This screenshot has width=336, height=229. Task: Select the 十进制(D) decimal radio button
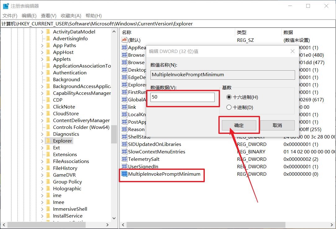pos(229,108)
